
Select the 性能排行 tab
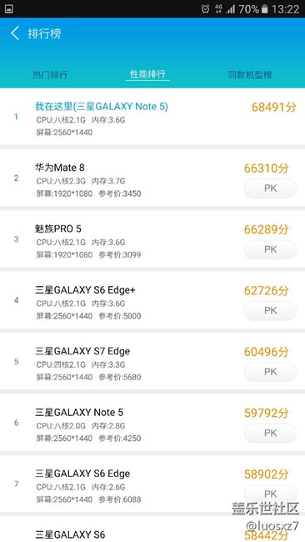147,74
